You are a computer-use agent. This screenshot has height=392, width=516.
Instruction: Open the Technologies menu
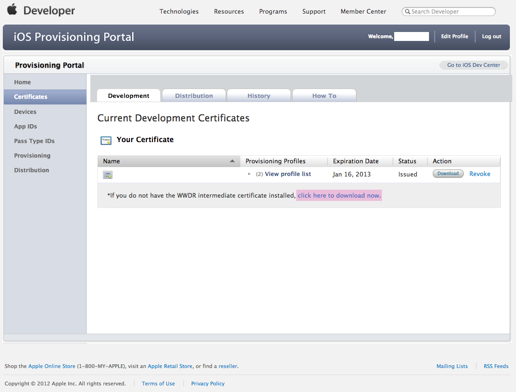pos(179,11)
